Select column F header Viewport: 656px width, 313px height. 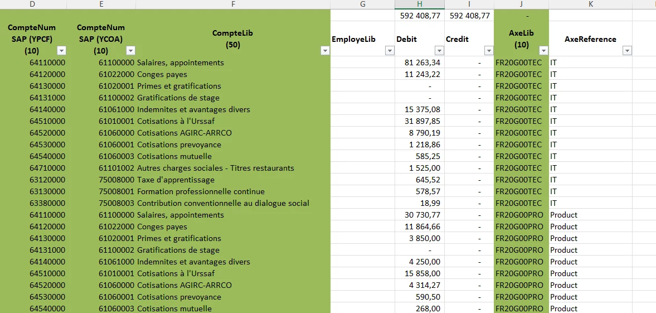pyautogui.click(x=233, y=4)
